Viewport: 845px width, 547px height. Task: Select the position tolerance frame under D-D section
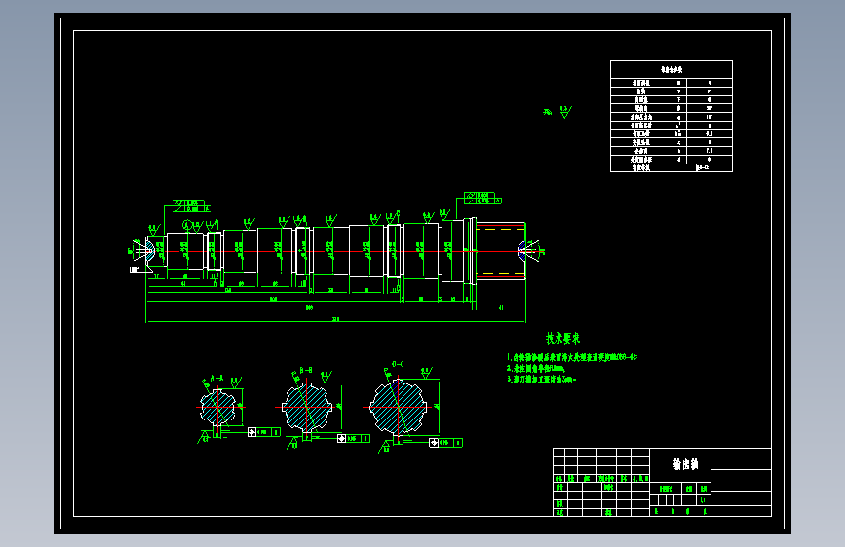tap(445, 443)
